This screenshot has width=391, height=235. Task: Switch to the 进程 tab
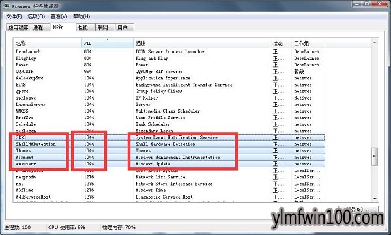click(40, 27)
